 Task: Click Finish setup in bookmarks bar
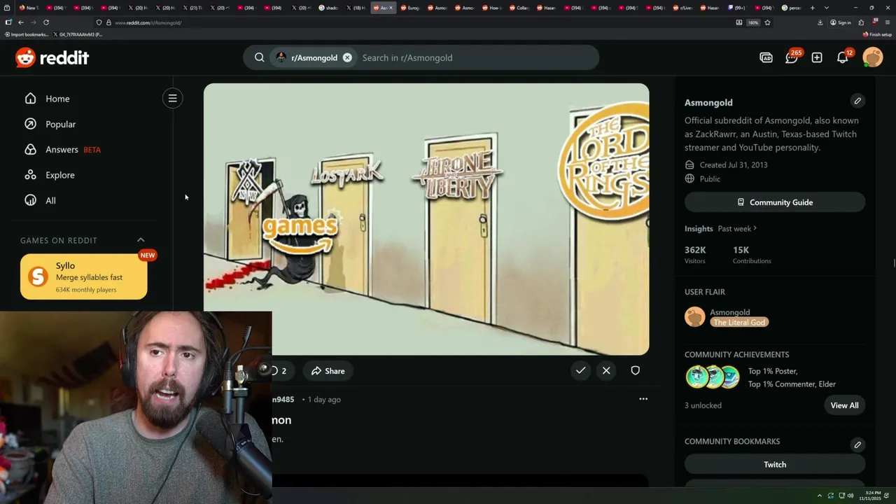click(877, 34)
